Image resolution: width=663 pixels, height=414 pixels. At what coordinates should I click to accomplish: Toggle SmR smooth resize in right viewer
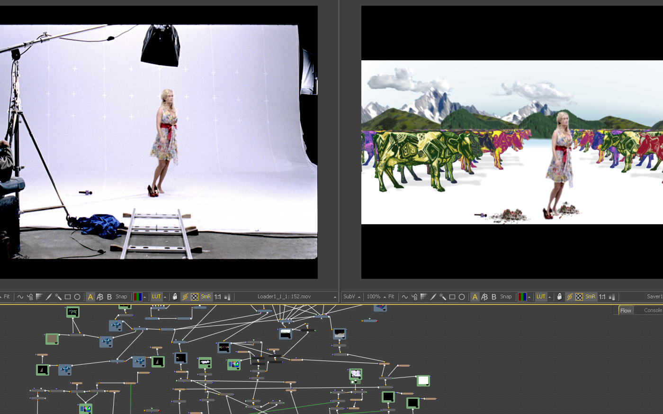click(x=591, y=297)
